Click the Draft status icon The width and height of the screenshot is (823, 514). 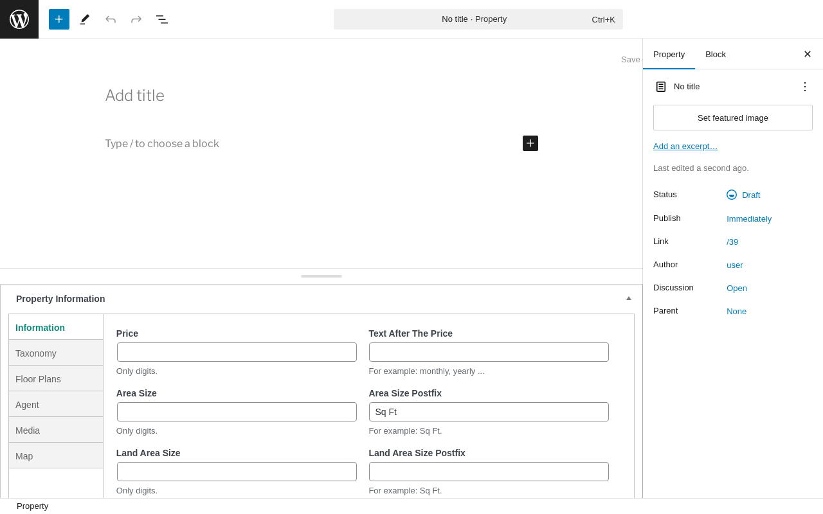(732, 195)
